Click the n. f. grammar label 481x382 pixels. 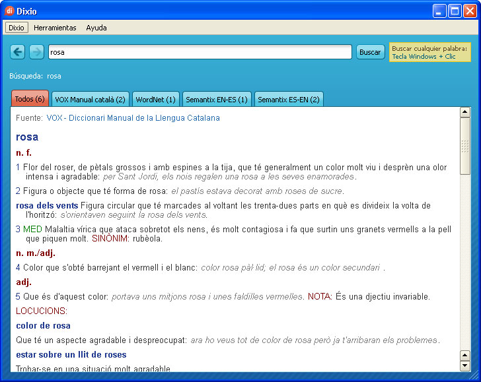tap(24, 152)
